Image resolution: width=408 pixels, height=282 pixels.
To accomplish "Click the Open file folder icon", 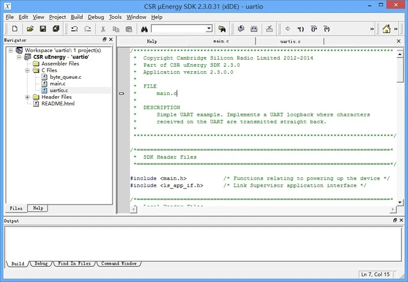I will pyautogui.click(x=30, y=29).
